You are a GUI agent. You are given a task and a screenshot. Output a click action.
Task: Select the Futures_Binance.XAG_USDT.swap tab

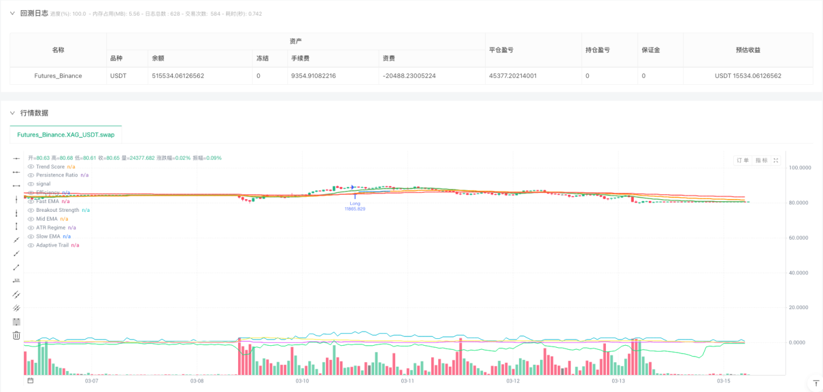click(x=66, y=135)
